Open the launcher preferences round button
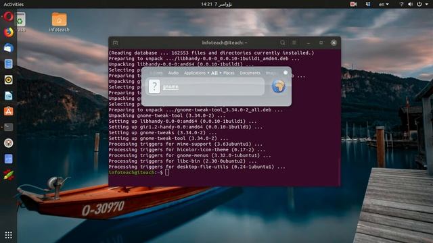The image size is (433, 243). tap(286, 72)
